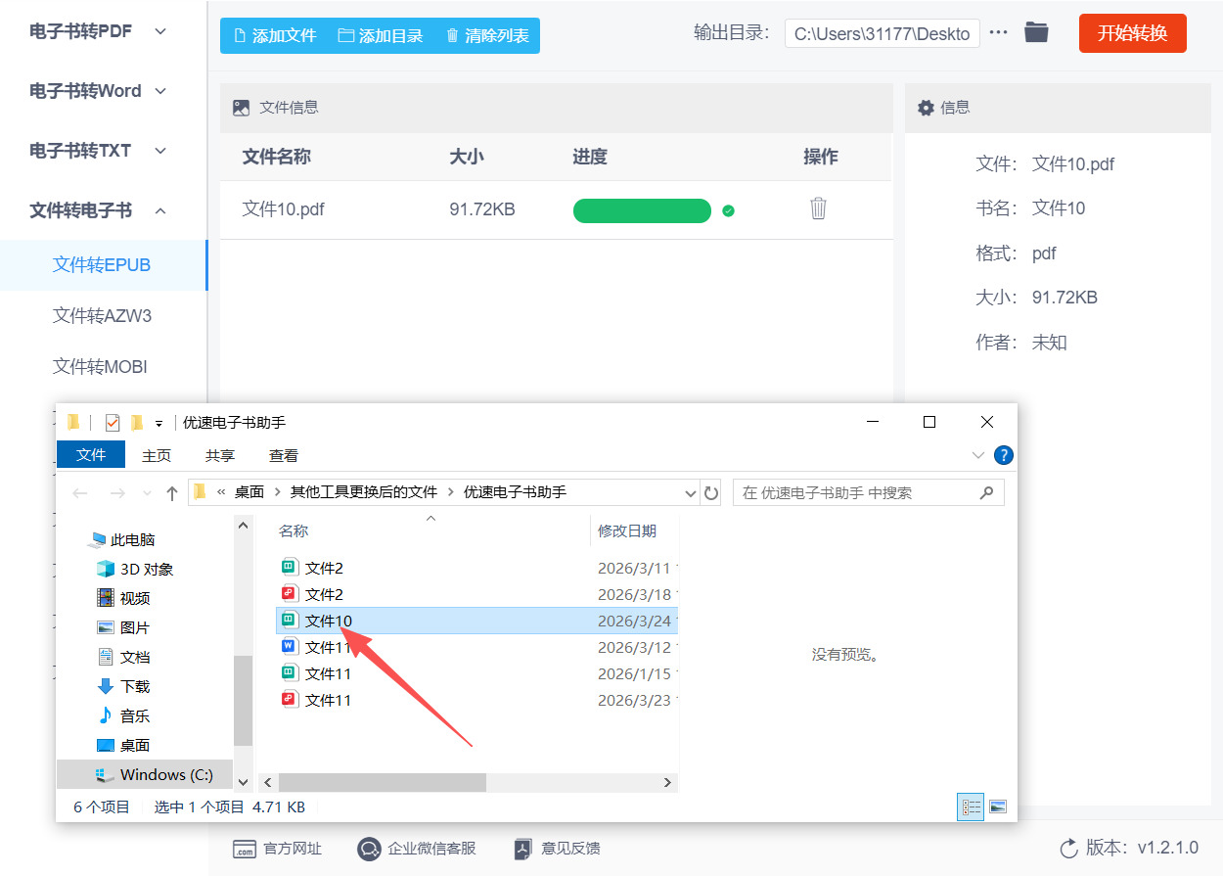Collapse the 文件转电子书 section
Screen dimensions: 1223x876
(x=162, y=209)
